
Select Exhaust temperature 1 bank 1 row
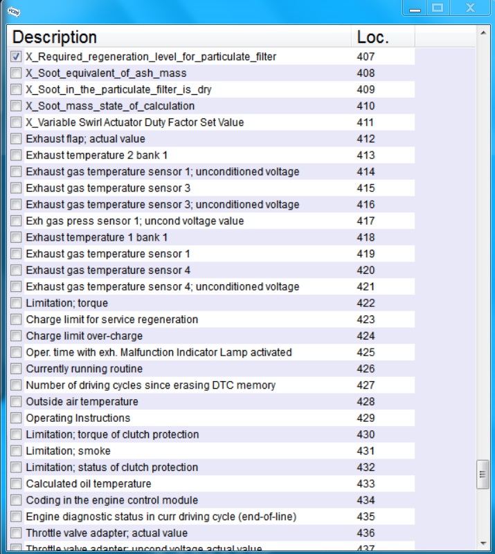(211, 237)
